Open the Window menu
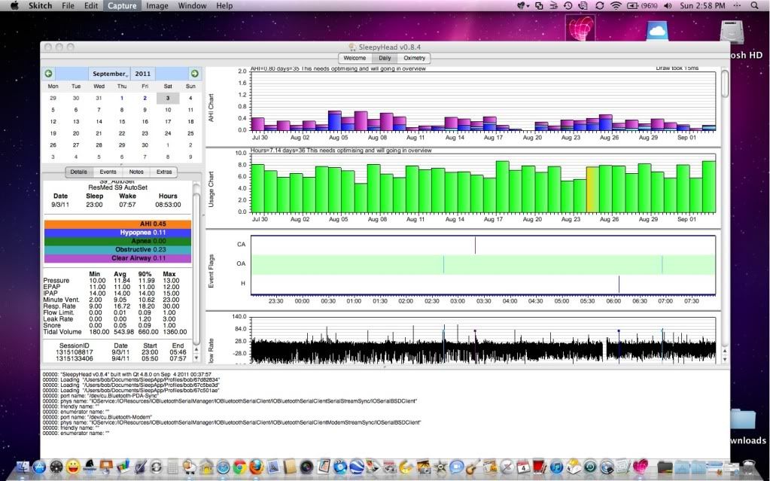Viewport: 770px width, 481px height. 192,6
